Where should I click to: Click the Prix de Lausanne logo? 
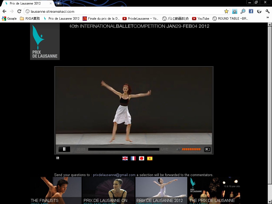(45, 41)
